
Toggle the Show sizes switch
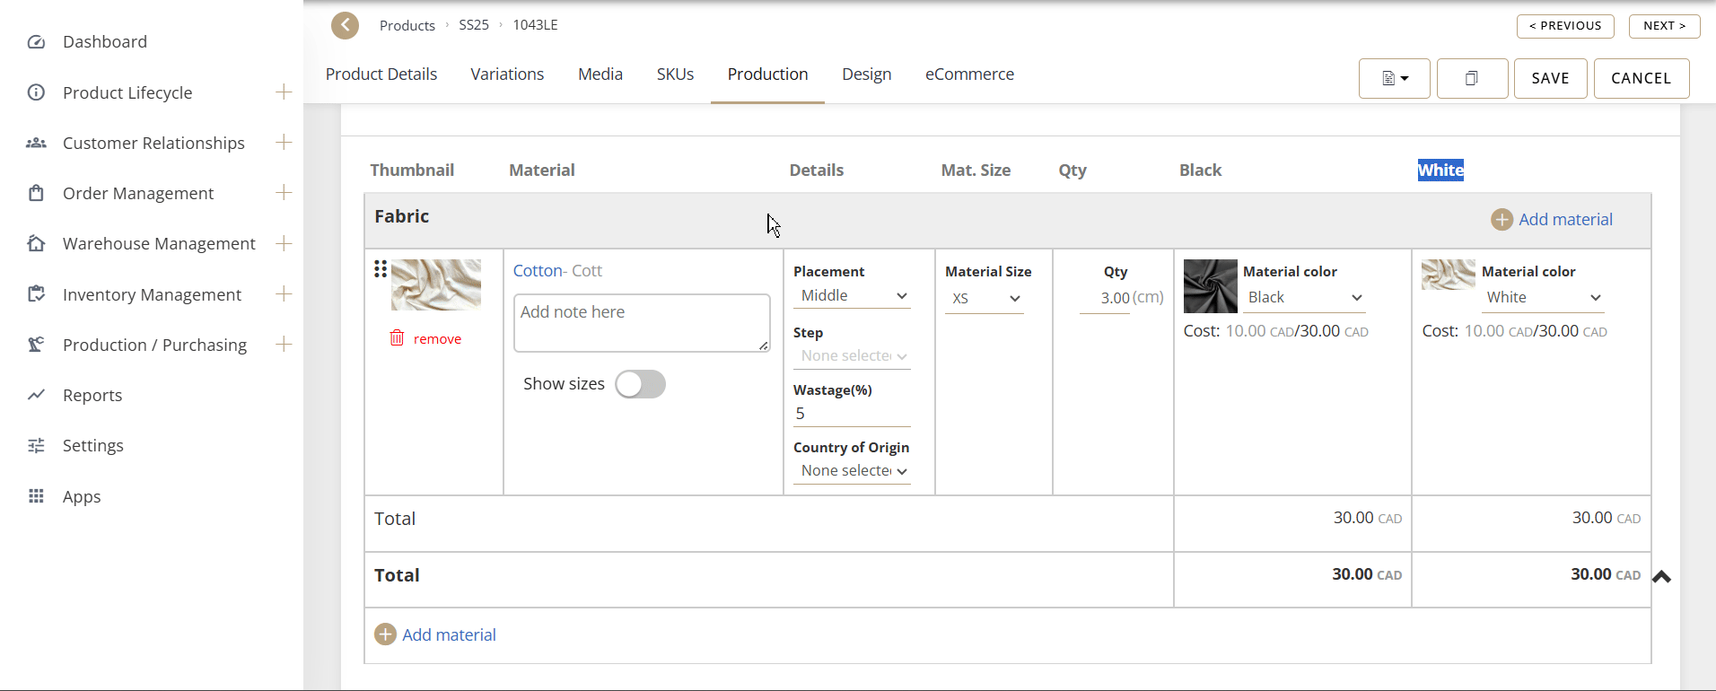pos(640,384)
